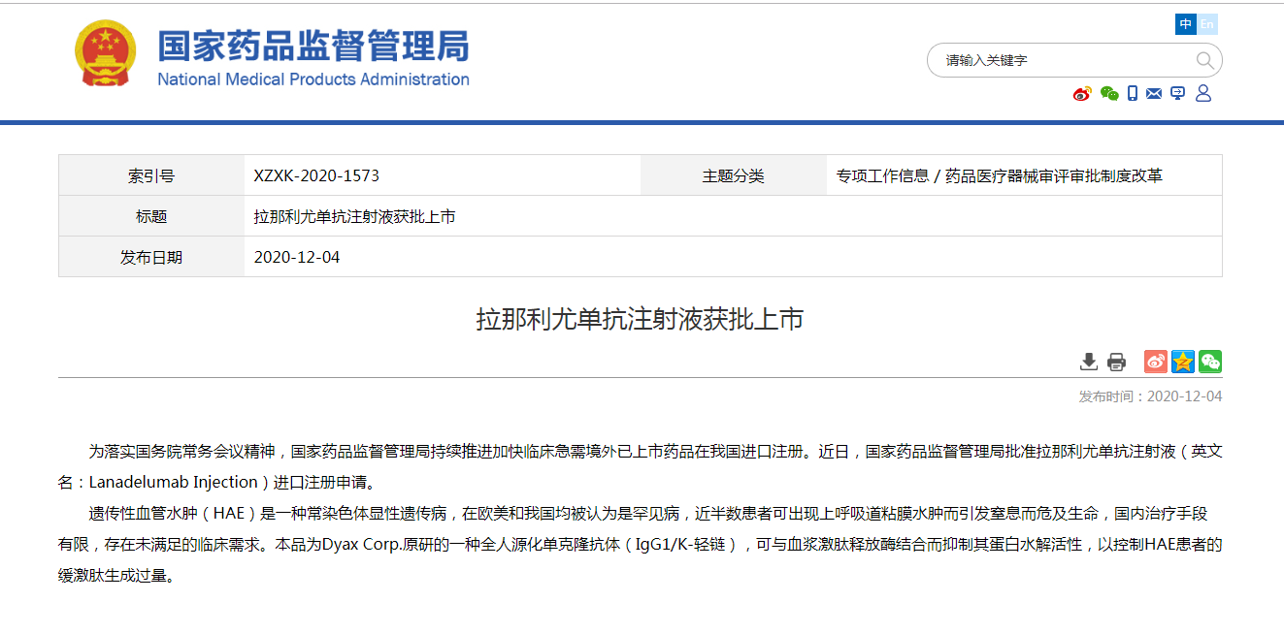
Task: Switch language to English (En)
Action: (1207, 24)
